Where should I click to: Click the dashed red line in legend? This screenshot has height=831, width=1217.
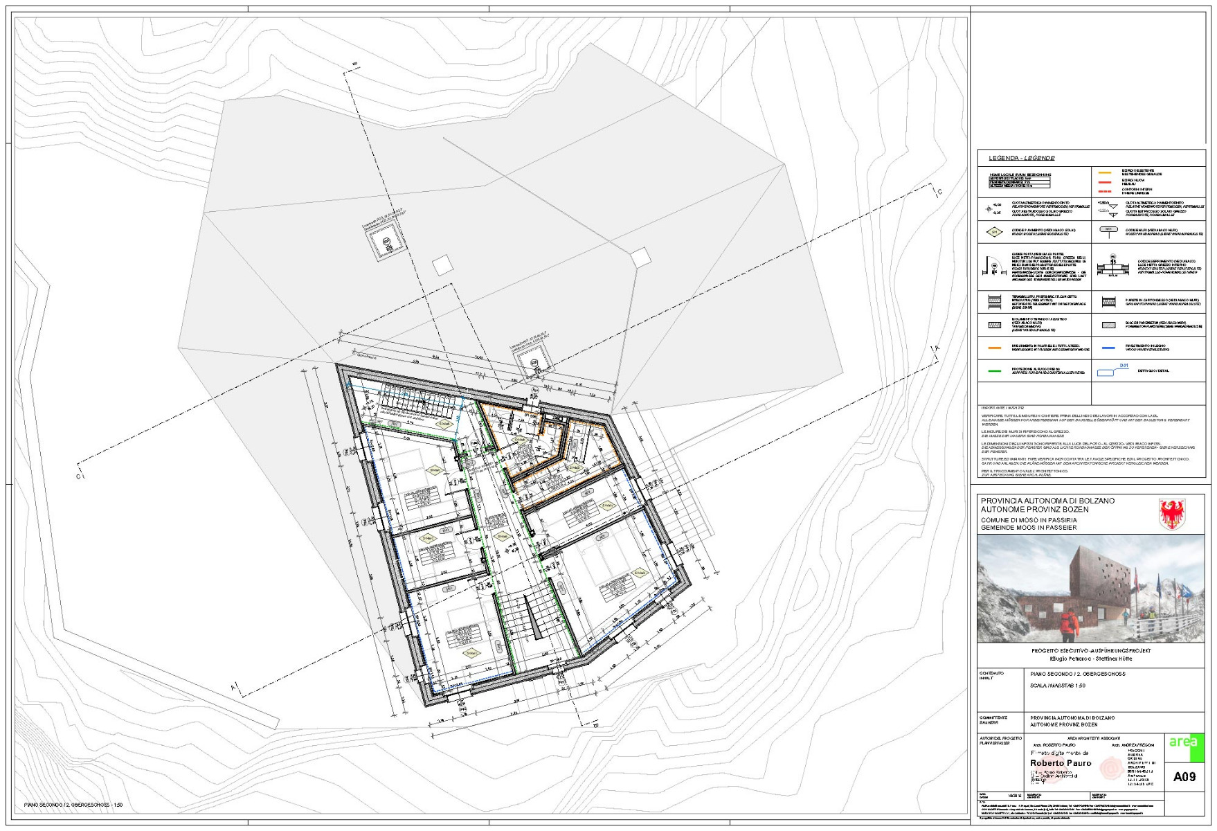1105,190
